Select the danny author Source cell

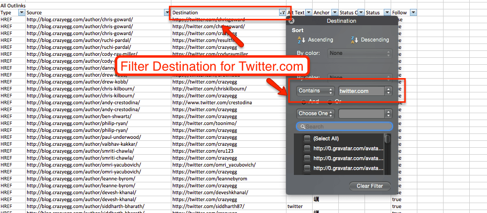tap(98, 68)
